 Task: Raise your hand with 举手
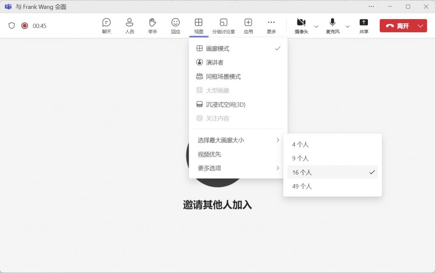click(x=153, y=26)
